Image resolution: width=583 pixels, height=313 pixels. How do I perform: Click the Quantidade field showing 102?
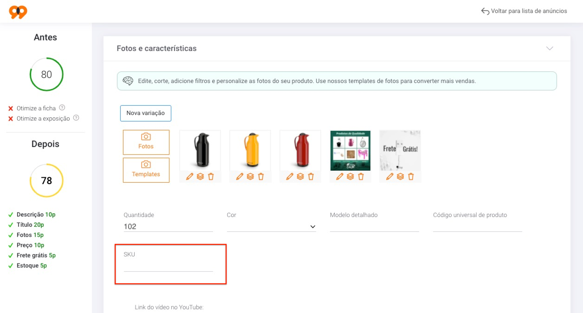tap(168, 226)
